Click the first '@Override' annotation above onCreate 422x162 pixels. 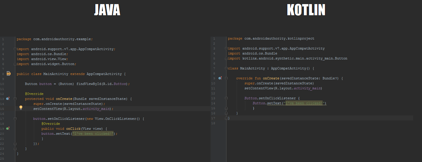(34, 94)
